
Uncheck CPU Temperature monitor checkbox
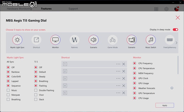pos(134,68)
